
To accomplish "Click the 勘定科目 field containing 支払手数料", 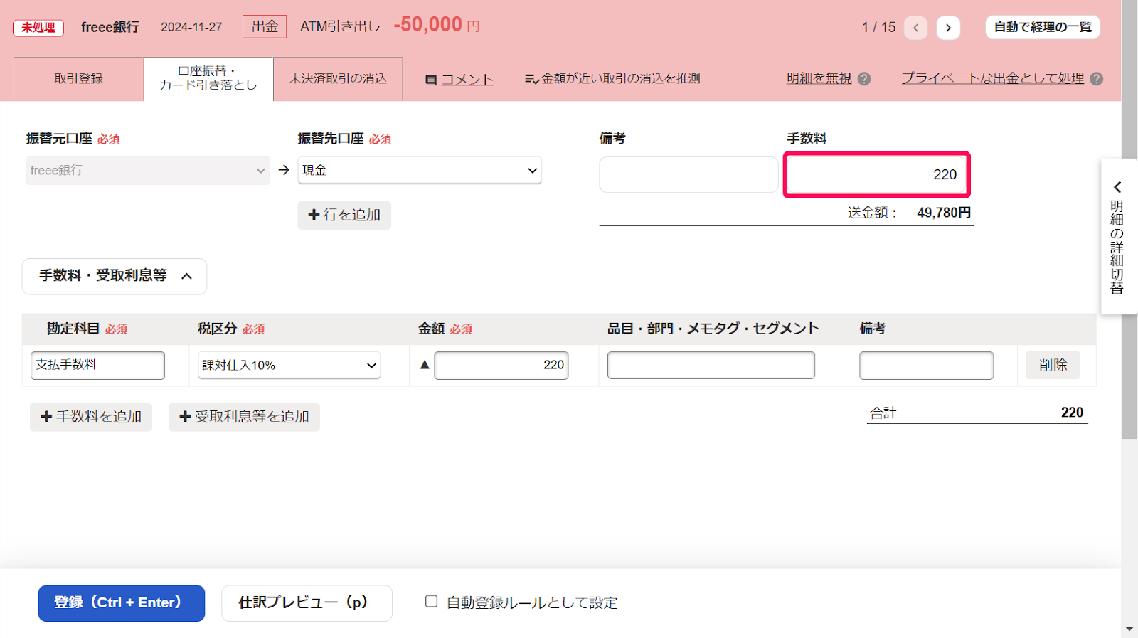I will click(x=97, y=365).
